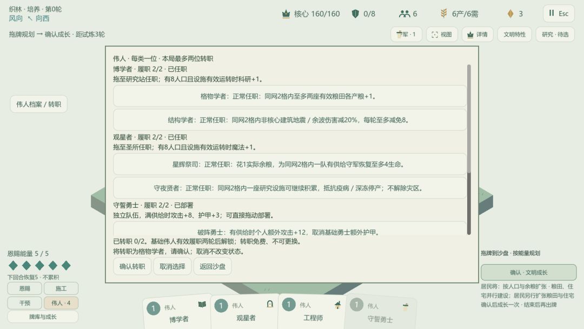Click the text 织林 · 培养 · 第0轮
Viewport: 584px width, 329px height.
(35, 9)
